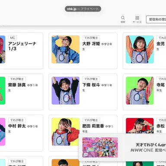Select the name 齋藤 詠真
Image resolution: width=166 pixels, height=166 pixels.
(17, 85)
